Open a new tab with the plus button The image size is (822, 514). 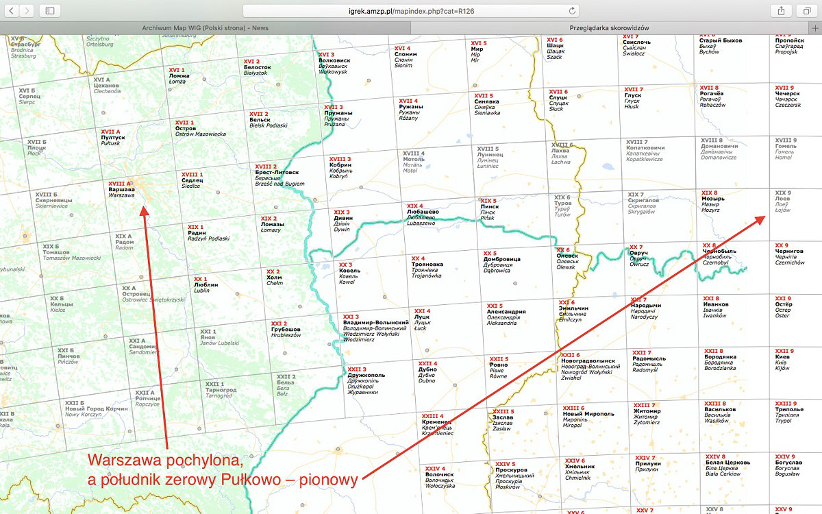click(814, 27)
